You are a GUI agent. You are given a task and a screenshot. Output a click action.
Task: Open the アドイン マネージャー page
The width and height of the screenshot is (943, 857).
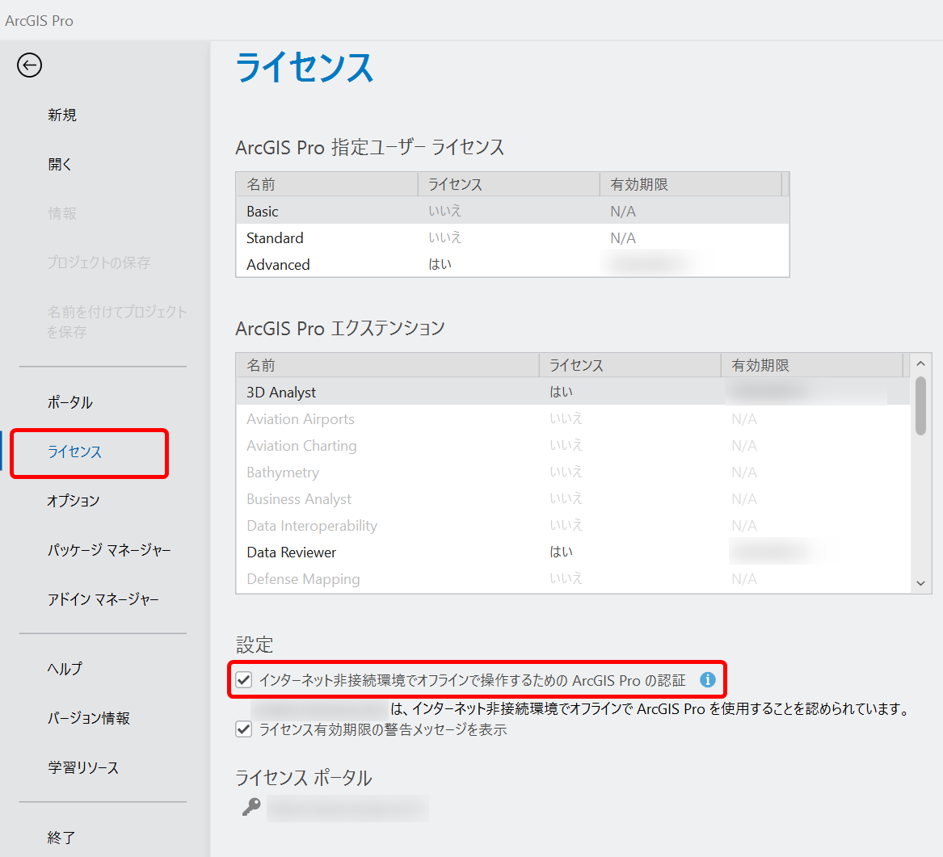pyautogui.click(x=103, y=600)
